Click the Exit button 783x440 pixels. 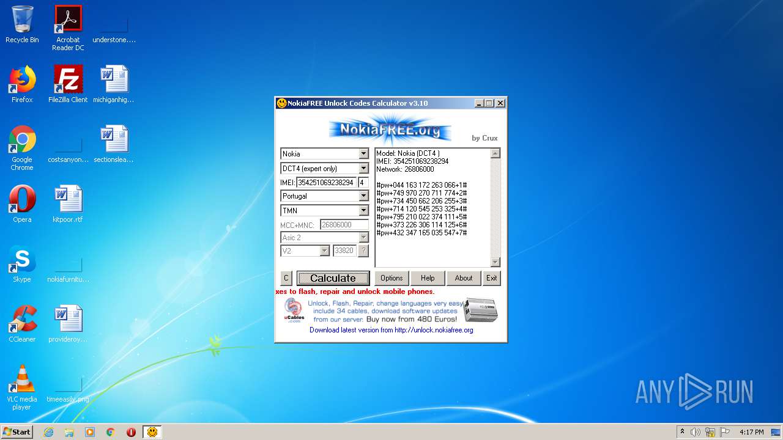click(492, 278)
